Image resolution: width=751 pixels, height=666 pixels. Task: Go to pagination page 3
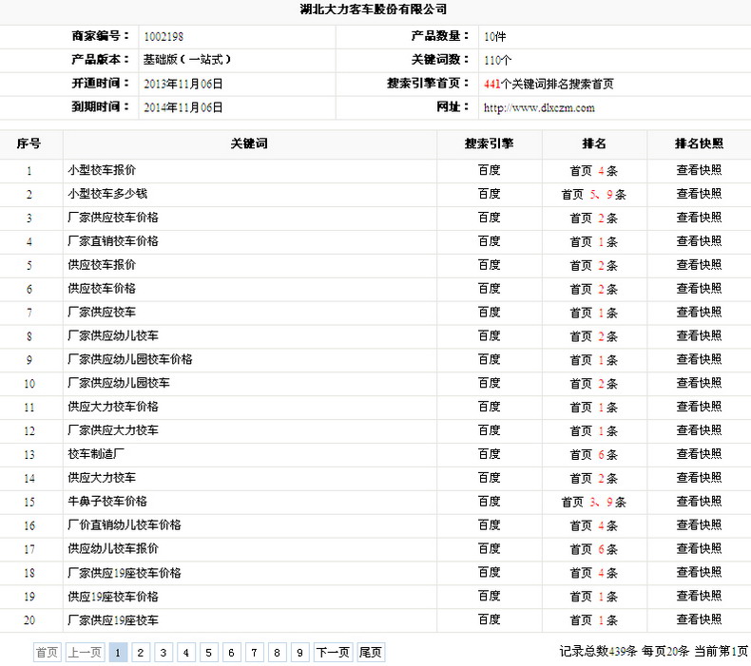[164, 653]
